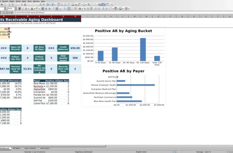Click the Function Wizard icon
Viewport: 233px width, 153px height.
4,13
